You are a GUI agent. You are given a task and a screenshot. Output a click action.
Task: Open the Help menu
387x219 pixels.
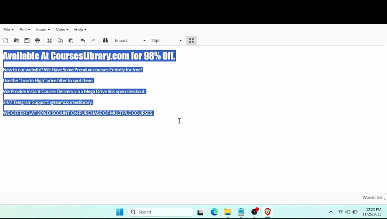[x=80, y=30]
